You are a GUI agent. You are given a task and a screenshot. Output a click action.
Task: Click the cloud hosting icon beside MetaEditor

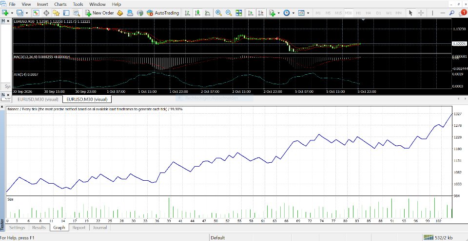130,13
